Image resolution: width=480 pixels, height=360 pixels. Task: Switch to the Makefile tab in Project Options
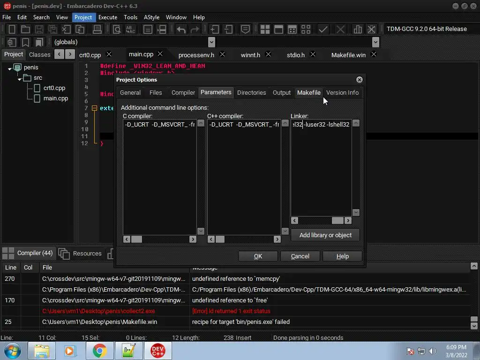(308, 93)
